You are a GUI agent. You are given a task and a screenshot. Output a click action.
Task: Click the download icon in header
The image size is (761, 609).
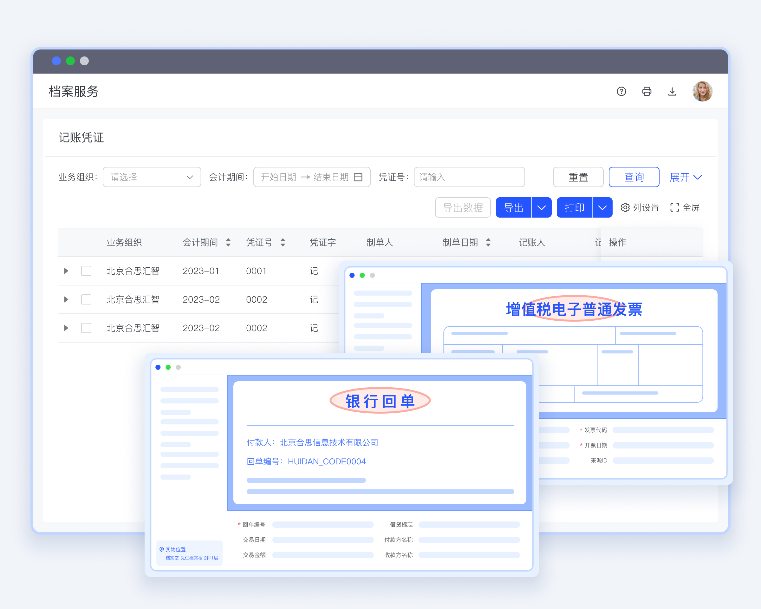tap(672, 91)
